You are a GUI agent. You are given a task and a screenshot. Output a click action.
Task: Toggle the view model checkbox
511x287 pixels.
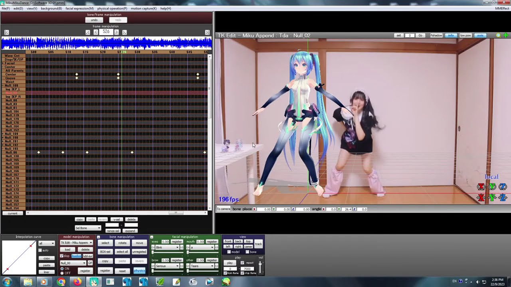coord(229,252)
